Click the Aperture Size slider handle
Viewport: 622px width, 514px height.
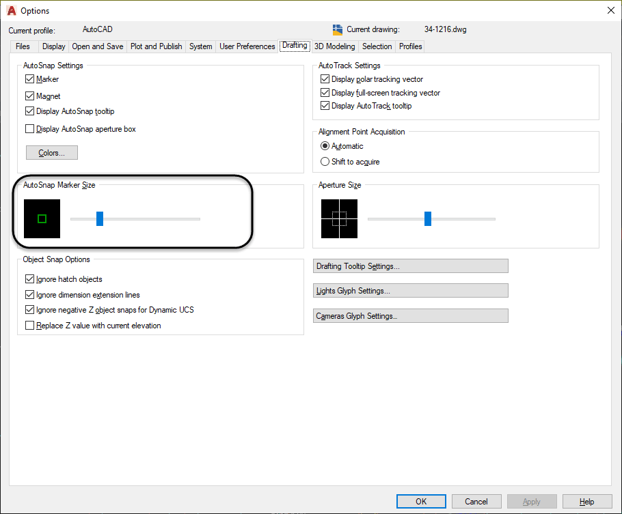pos(428,218)
